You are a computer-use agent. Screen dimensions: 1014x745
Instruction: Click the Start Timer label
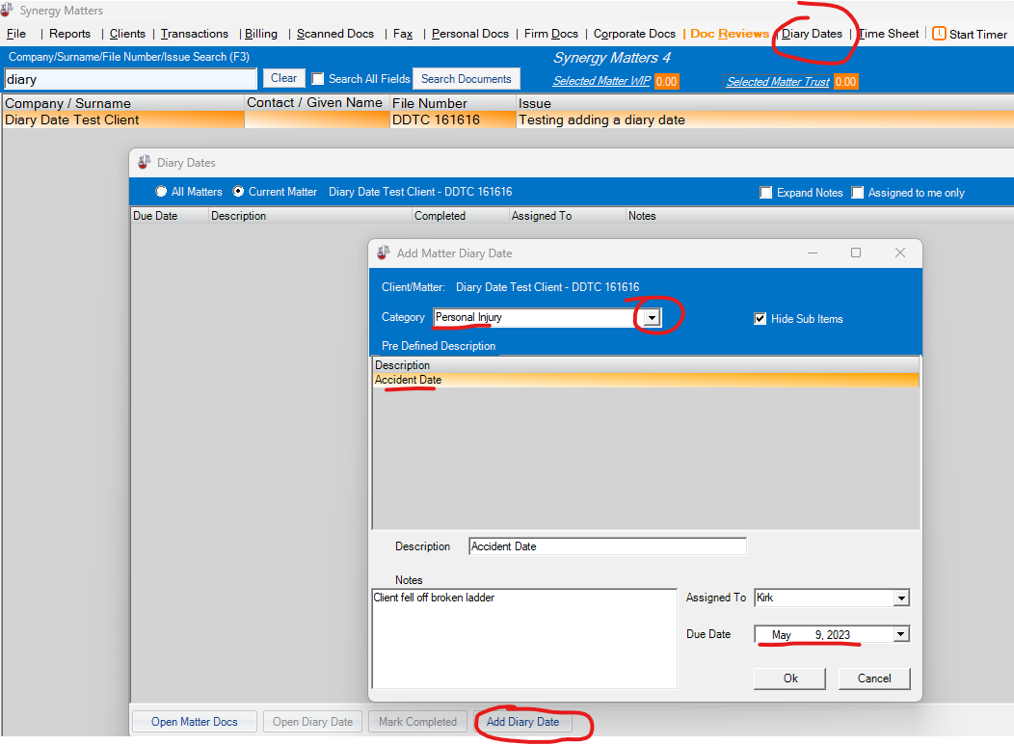point(977,35)
